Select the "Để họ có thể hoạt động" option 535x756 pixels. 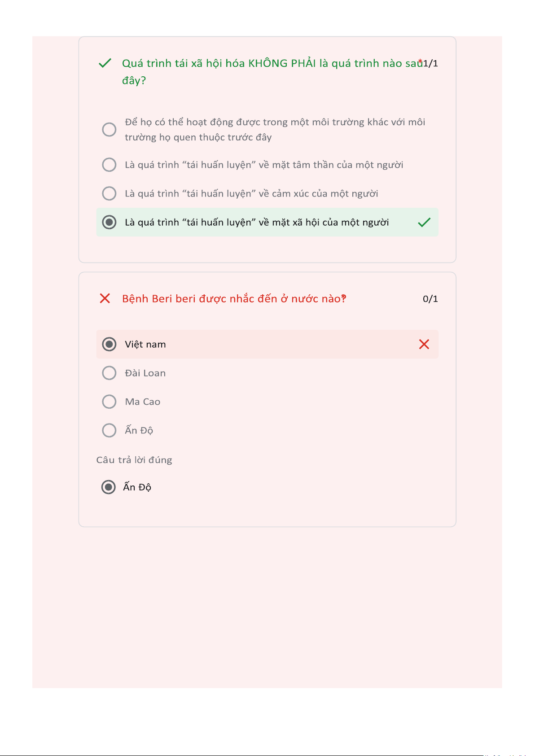click(x=109, y=130)
